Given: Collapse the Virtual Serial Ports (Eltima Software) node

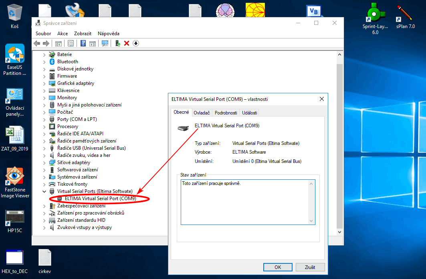Looking at the screenshot, I should pos(44,191).
